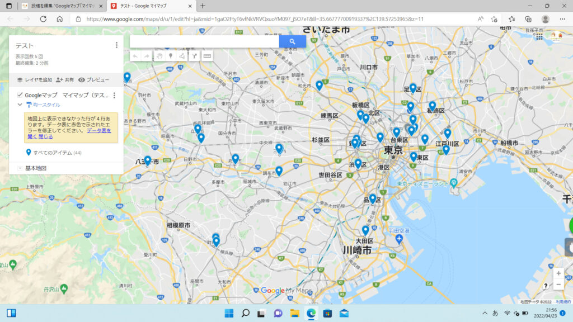Open the テスト map options menu
The width and height of the screenshot is (573, 322).
pos(116,45)
